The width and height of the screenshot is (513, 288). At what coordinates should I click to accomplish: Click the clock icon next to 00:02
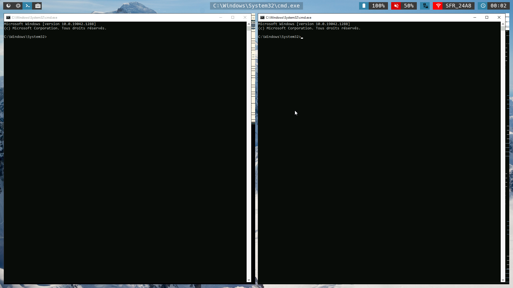point(483,6)
